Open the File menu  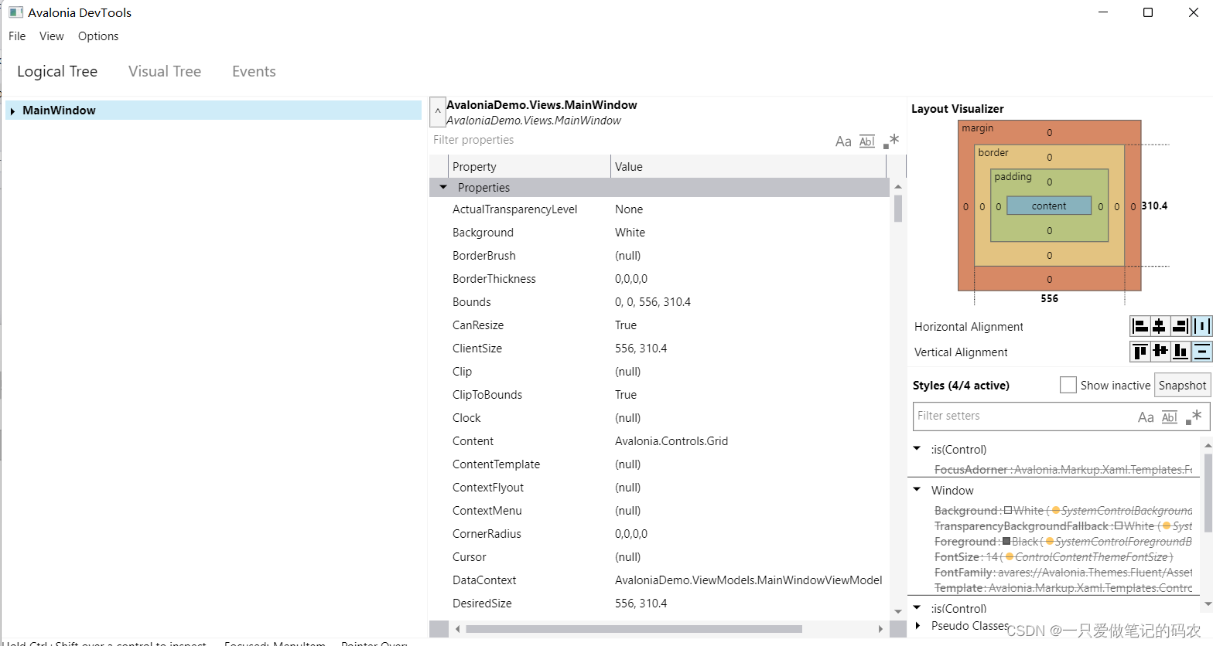(17, 36)
